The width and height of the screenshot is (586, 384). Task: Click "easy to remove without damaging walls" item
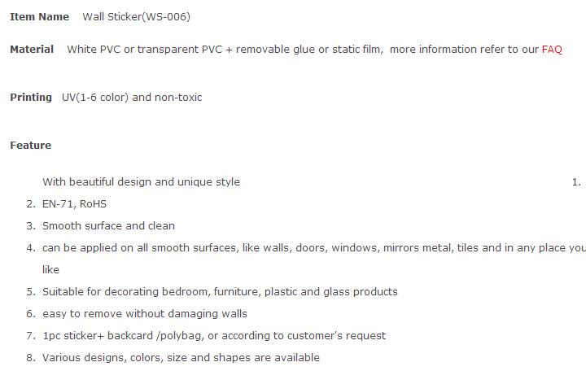145,314
